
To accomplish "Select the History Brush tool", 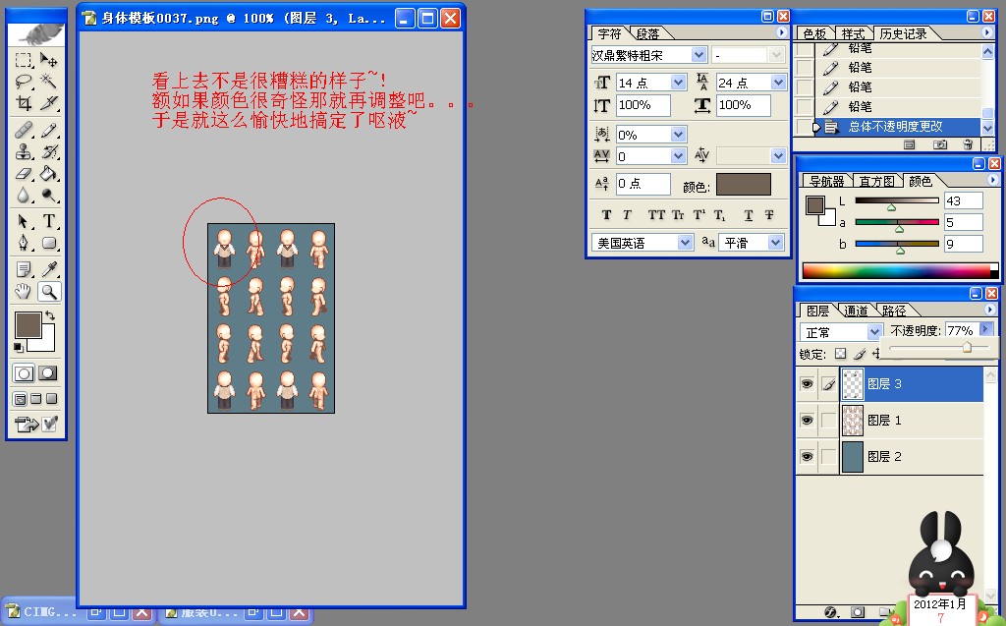I will pyautogui.click(x=48, y=152).
